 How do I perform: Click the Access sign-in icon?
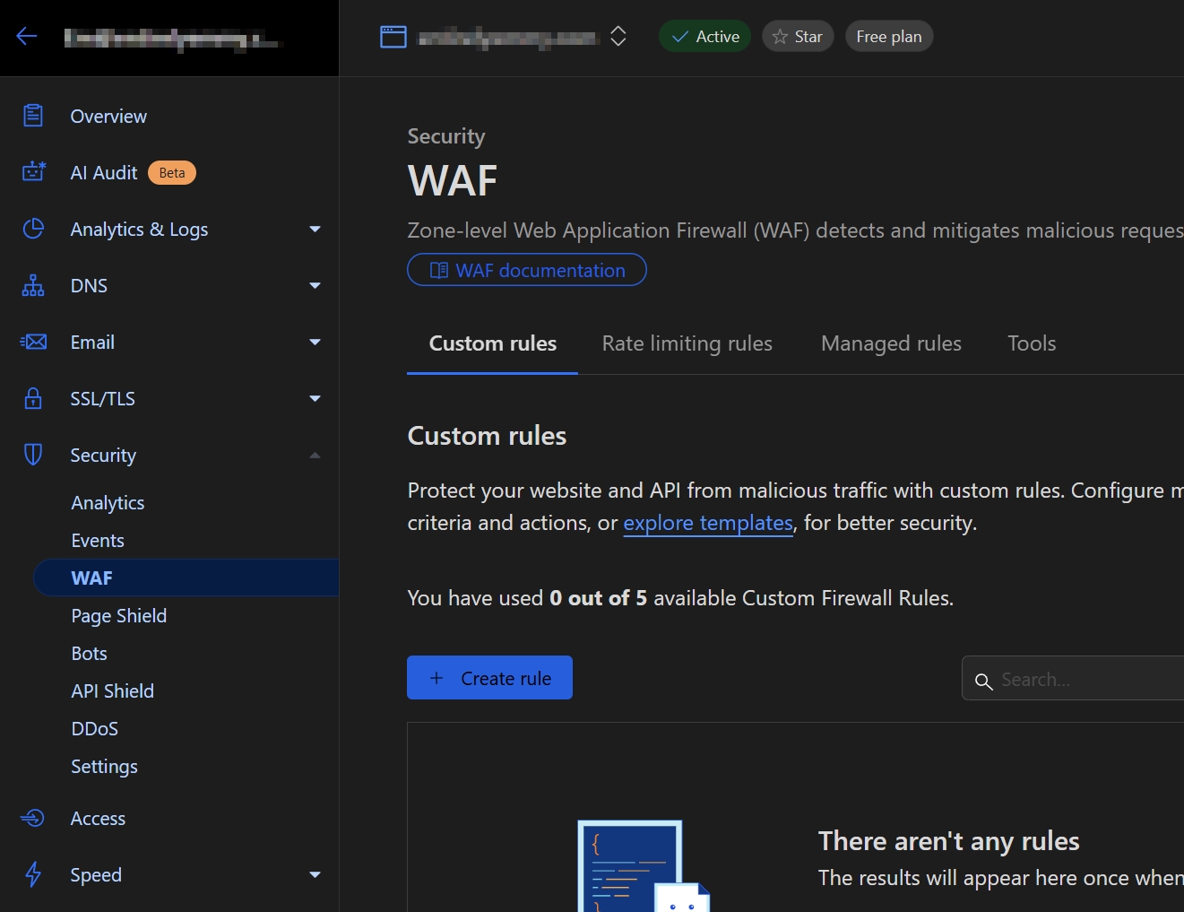pyautogui.click(x=33, y=818)
